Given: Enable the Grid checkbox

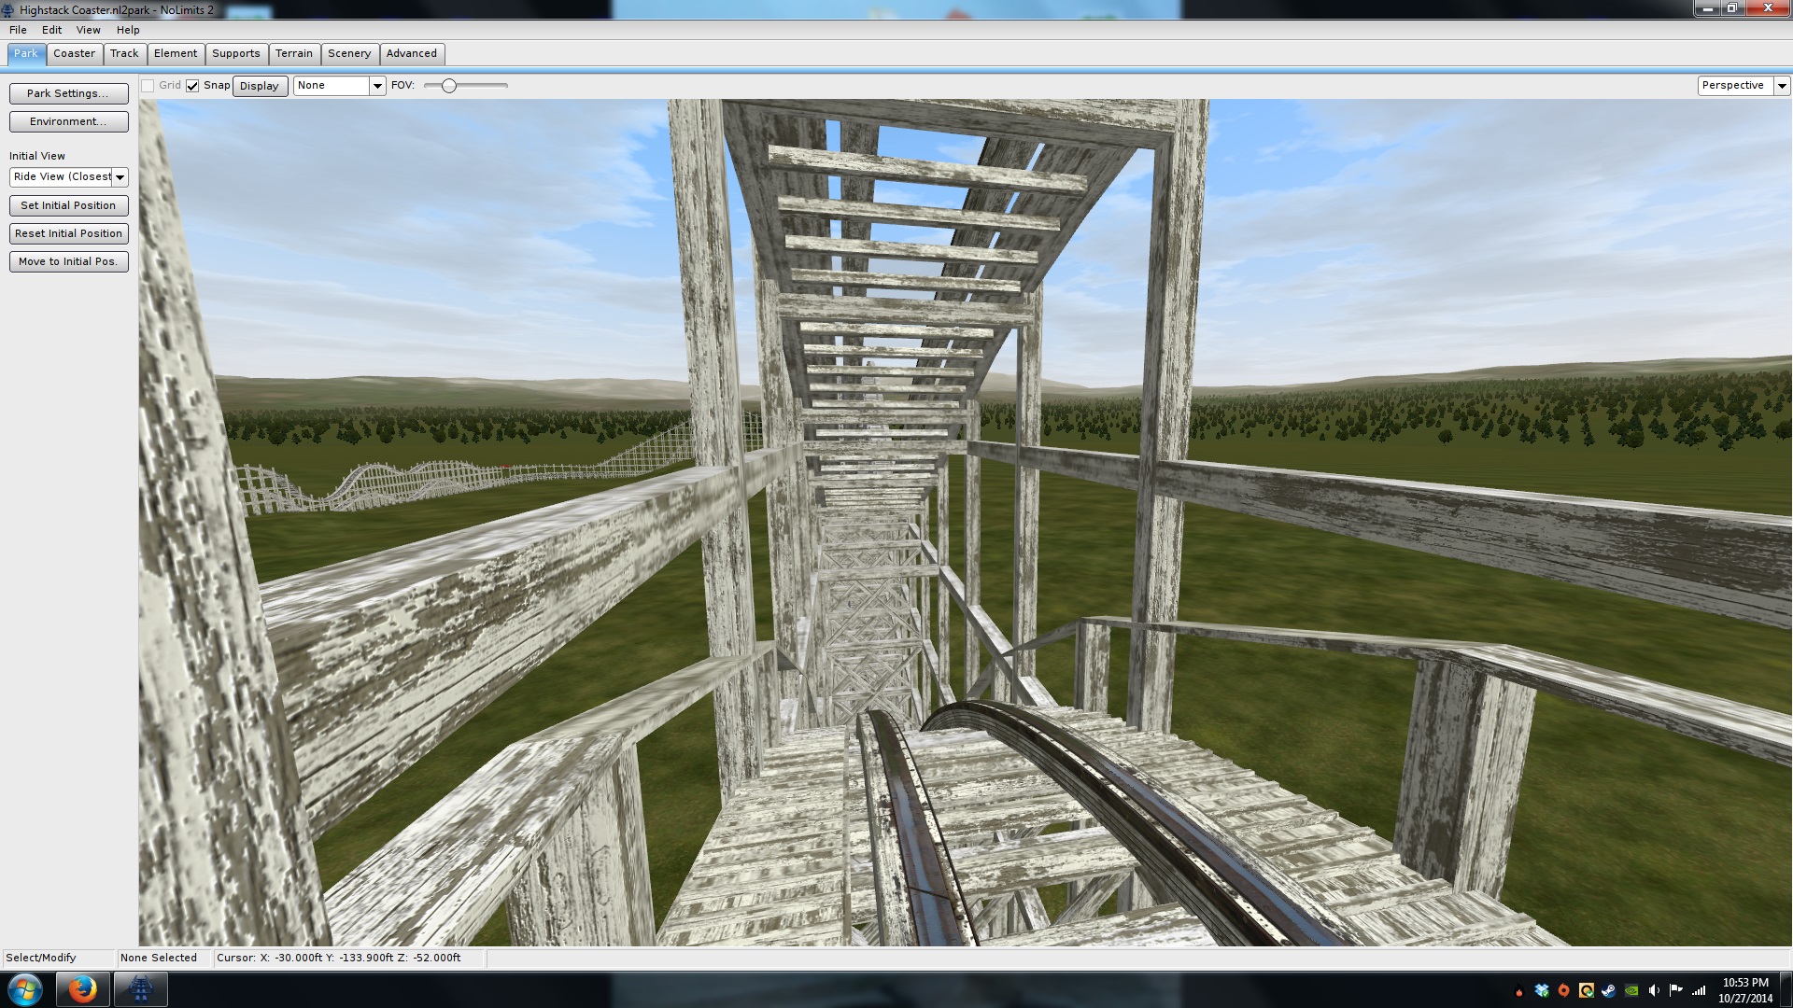Looking at the screenshot, I should click(148, 86).
